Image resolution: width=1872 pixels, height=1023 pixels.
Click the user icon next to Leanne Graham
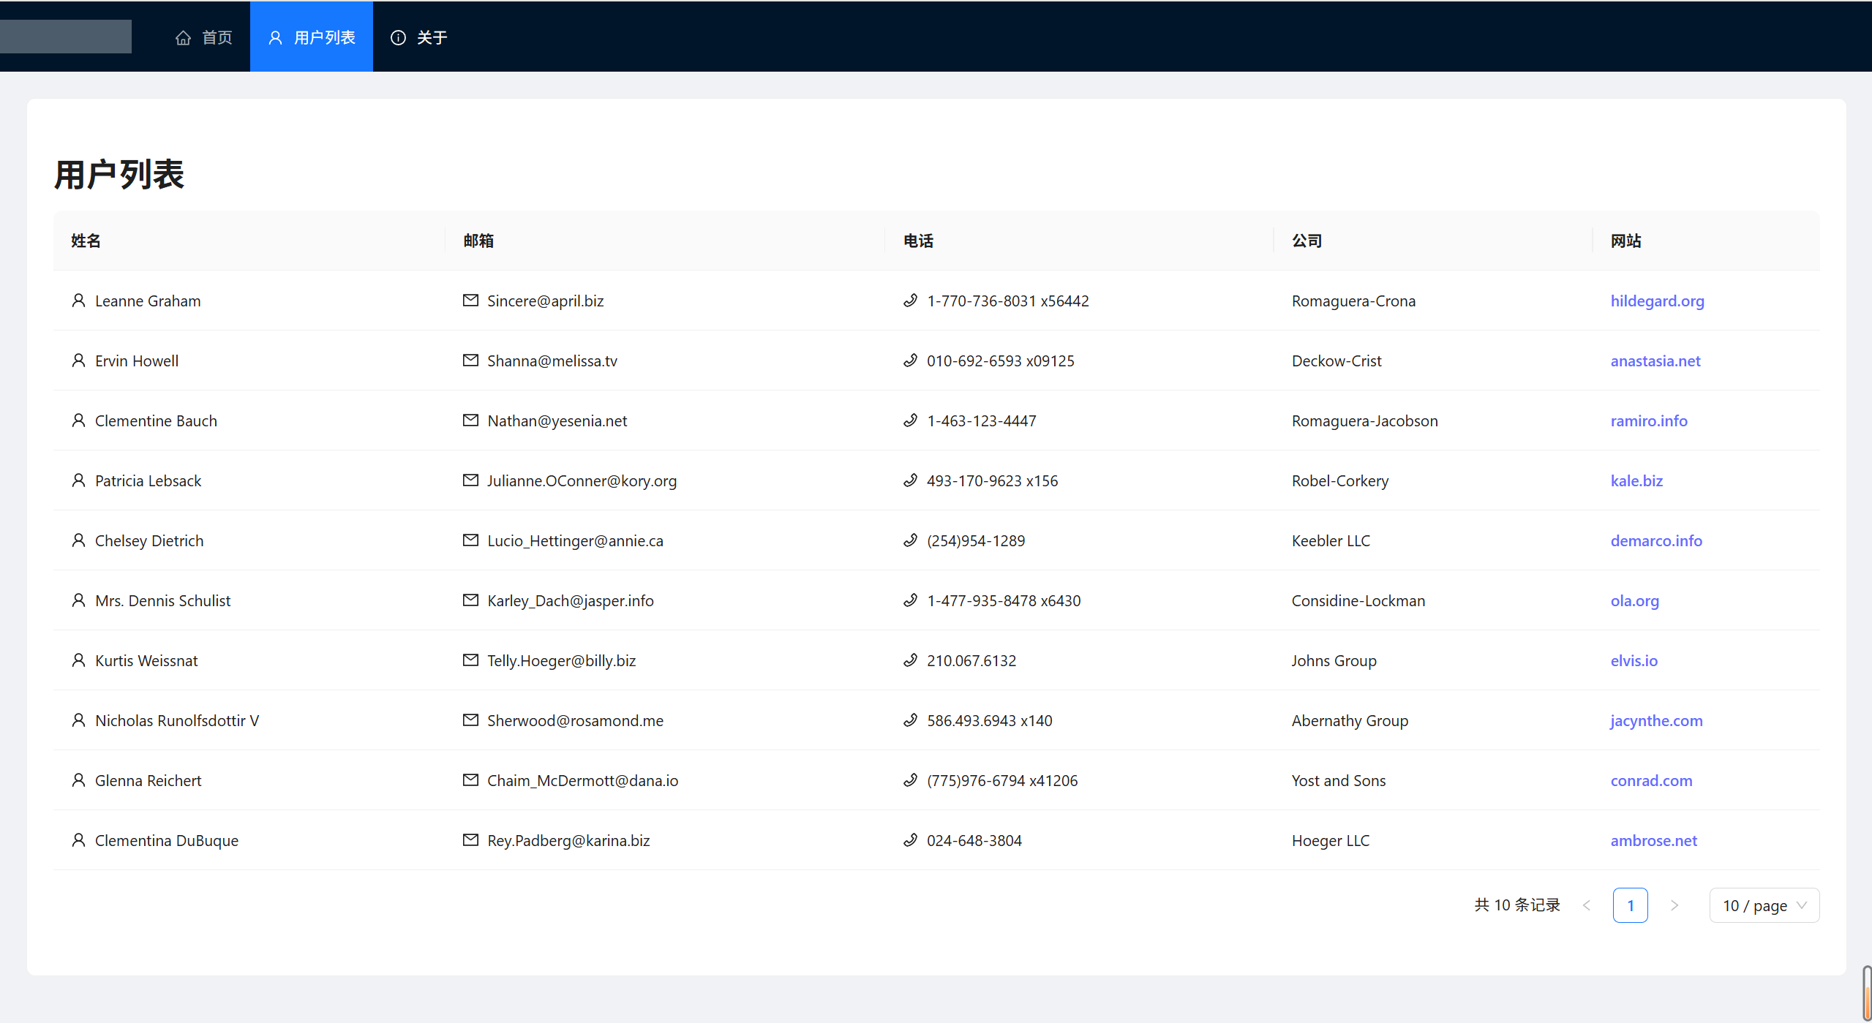tap(78, 301)
